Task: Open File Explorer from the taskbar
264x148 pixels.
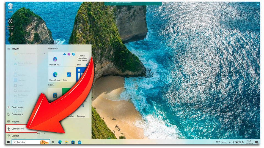Action: coord(66,142)
